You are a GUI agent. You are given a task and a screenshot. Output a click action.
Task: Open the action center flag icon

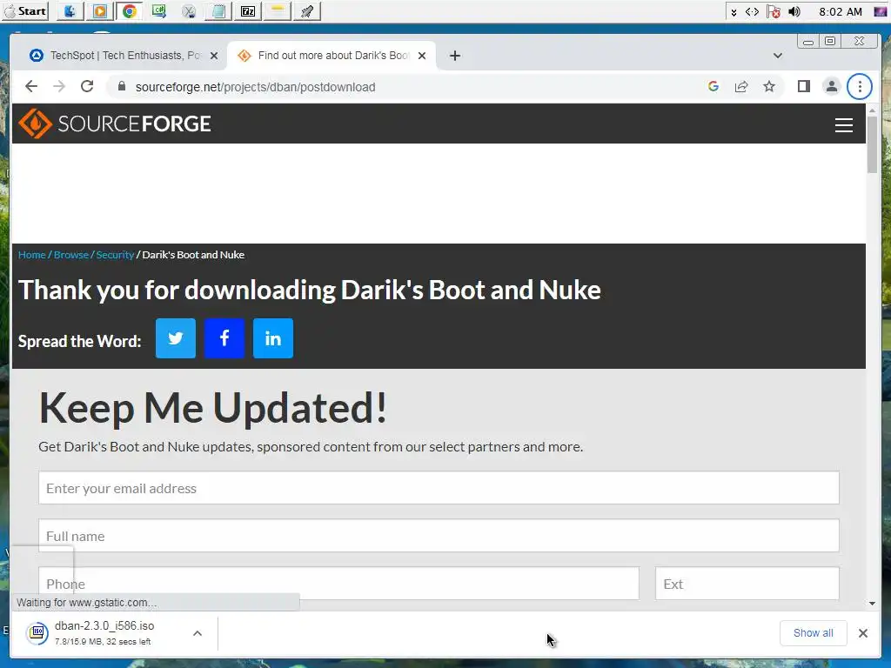(773, 11)
